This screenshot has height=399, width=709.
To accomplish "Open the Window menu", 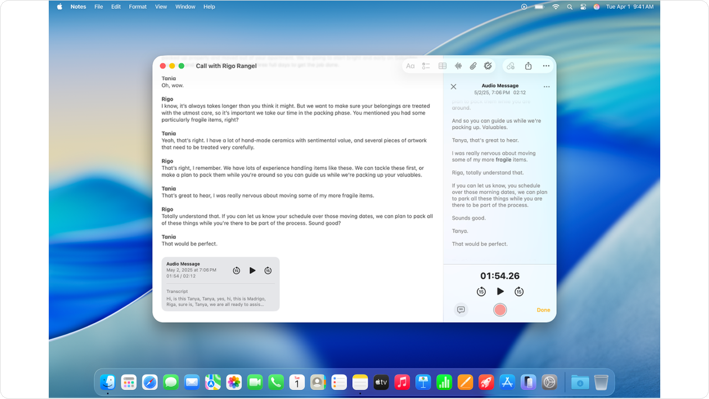I will (x=185, y=7).
